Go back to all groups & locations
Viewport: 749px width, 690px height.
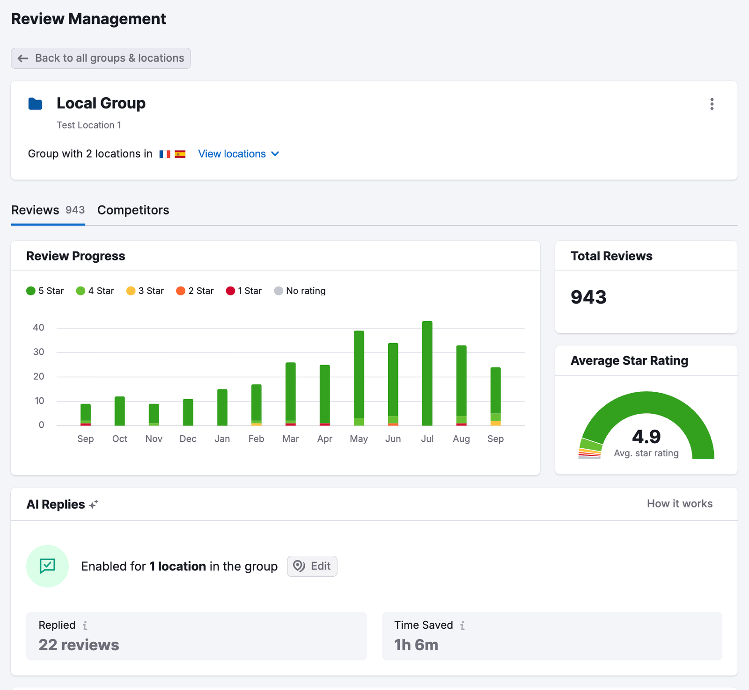[101, 58]
